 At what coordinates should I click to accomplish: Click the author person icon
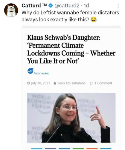click(x=55, y=83)
